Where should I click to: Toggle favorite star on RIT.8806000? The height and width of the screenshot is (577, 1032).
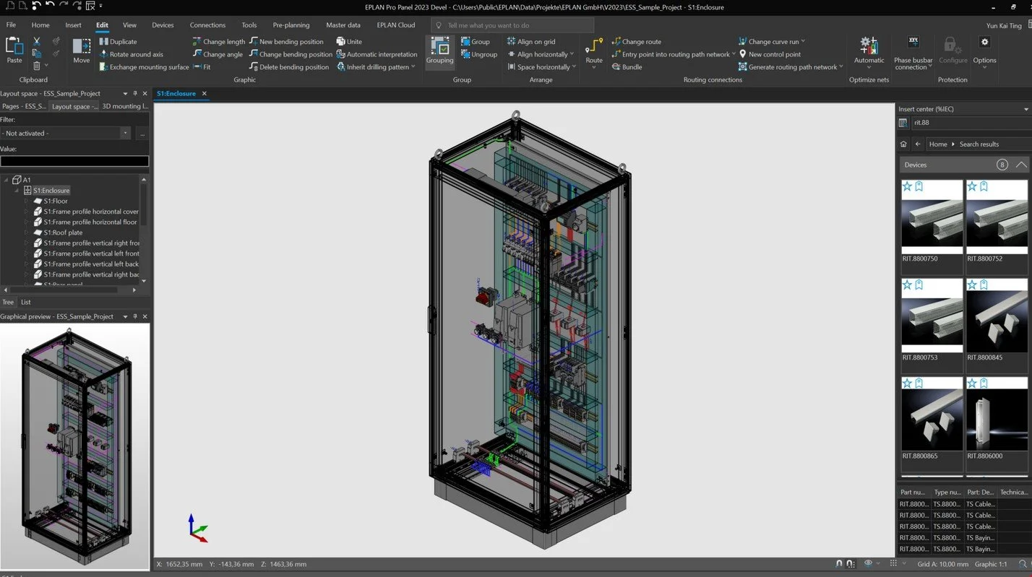(972, 384)
